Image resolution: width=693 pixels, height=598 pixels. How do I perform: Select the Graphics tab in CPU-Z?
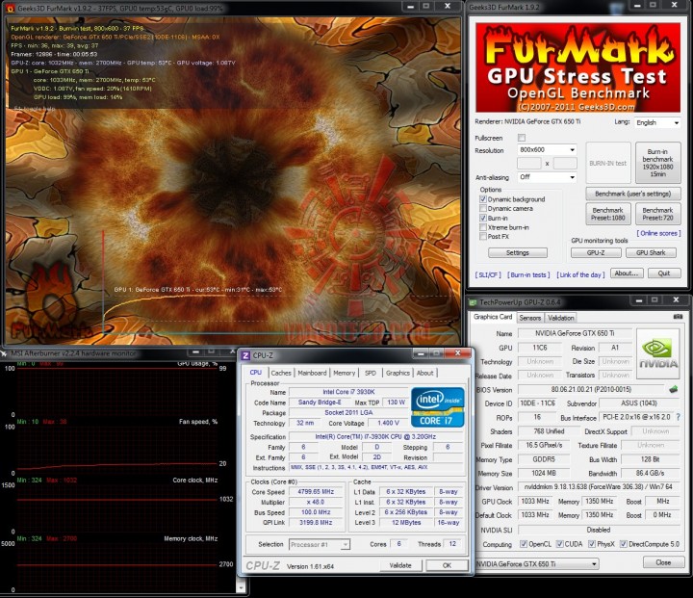(x=398, y=373)
